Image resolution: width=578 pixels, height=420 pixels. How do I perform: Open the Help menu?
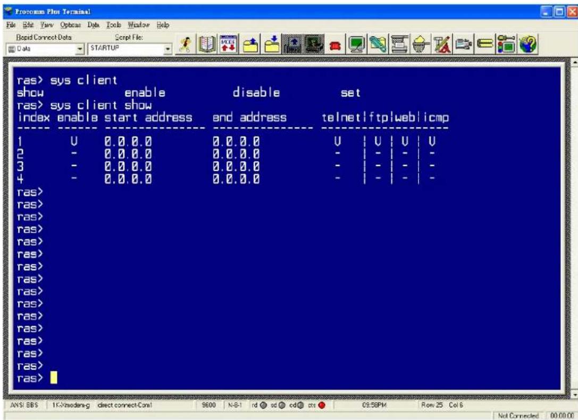tap(163, 25)
